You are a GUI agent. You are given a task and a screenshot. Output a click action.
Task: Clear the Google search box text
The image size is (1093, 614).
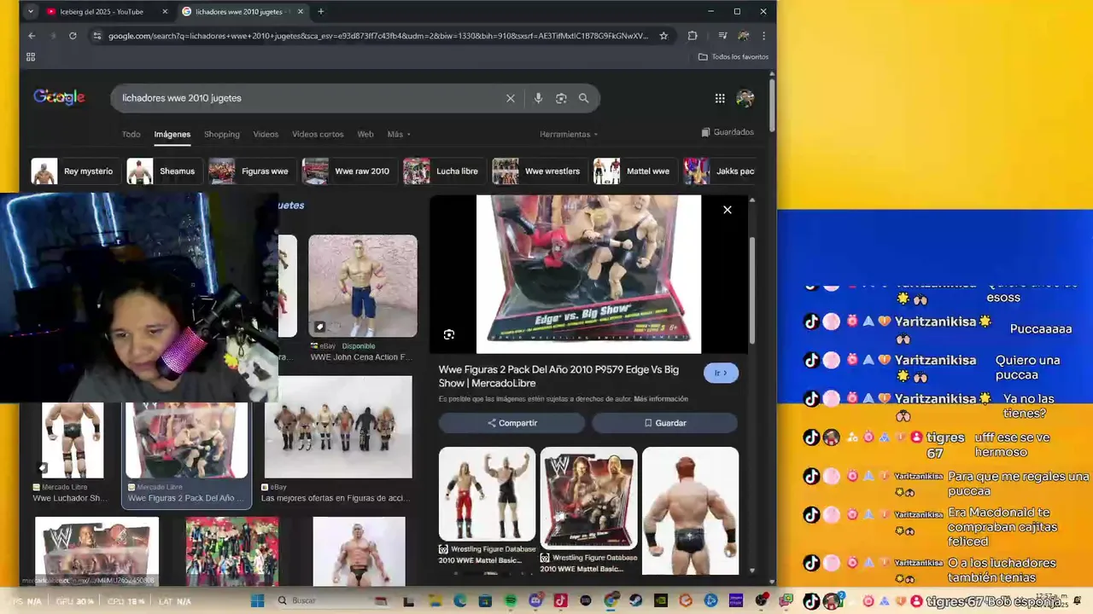point(511,98)
